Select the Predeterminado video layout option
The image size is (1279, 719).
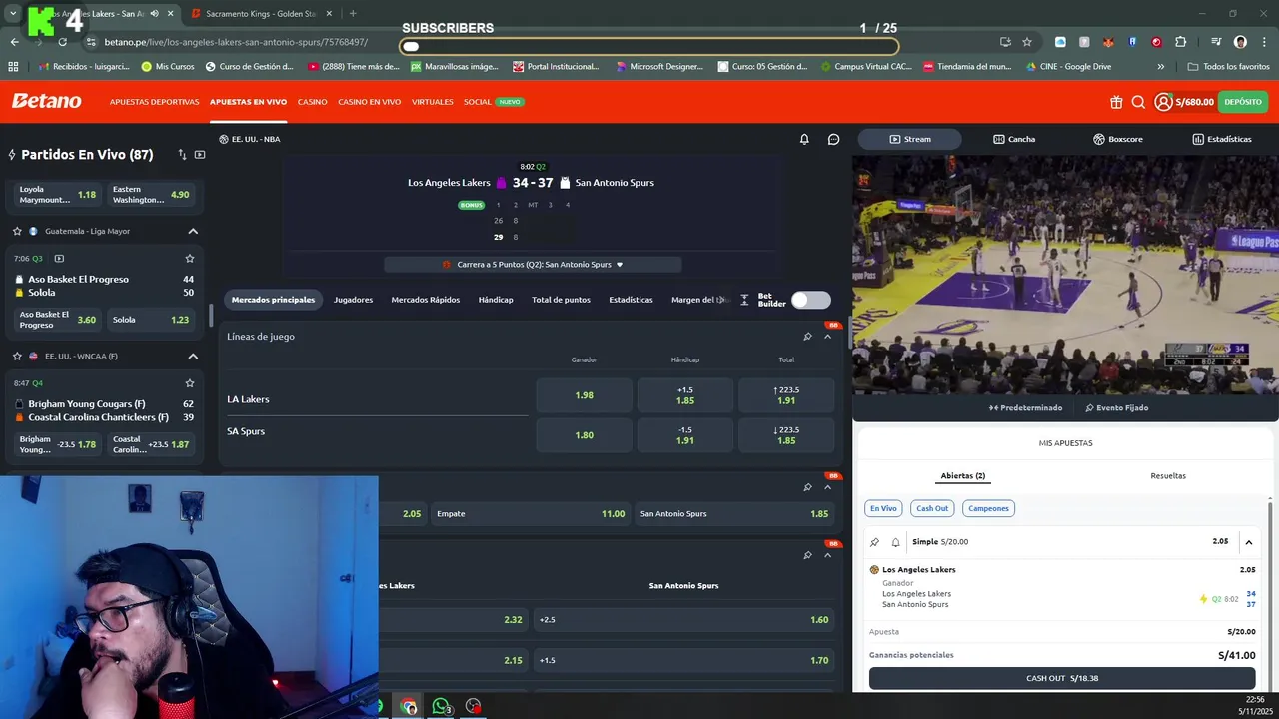(1026, 407)
